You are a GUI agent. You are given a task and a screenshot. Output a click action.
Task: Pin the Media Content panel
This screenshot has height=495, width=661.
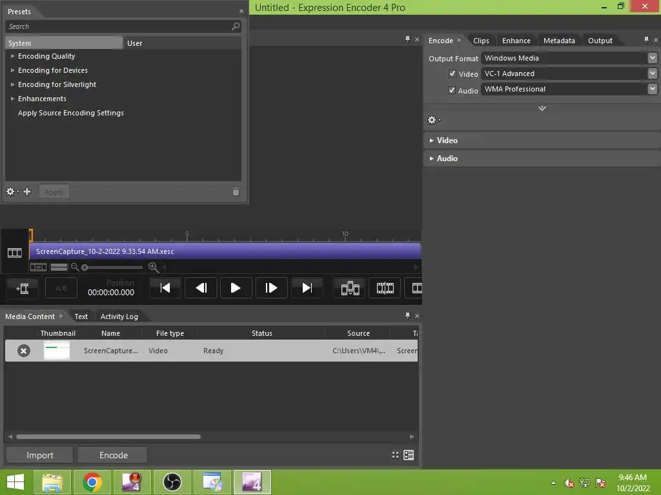tap(407, 315)
